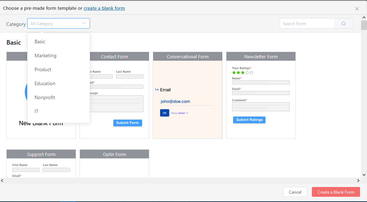The width and height of the screenshot is (367, 202).
Task: Select the Optin Form template
Action: pyautogui.click(x=114, y=163)
